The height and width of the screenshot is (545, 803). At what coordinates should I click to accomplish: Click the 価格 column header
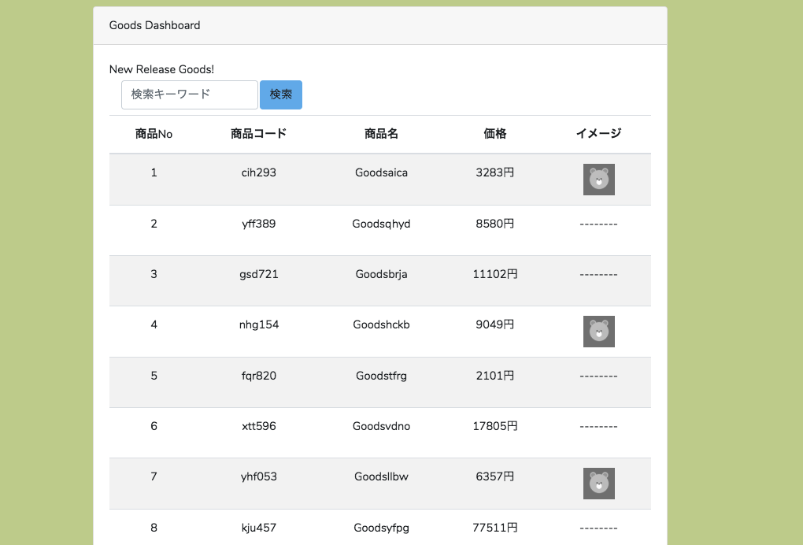(494, 134)
